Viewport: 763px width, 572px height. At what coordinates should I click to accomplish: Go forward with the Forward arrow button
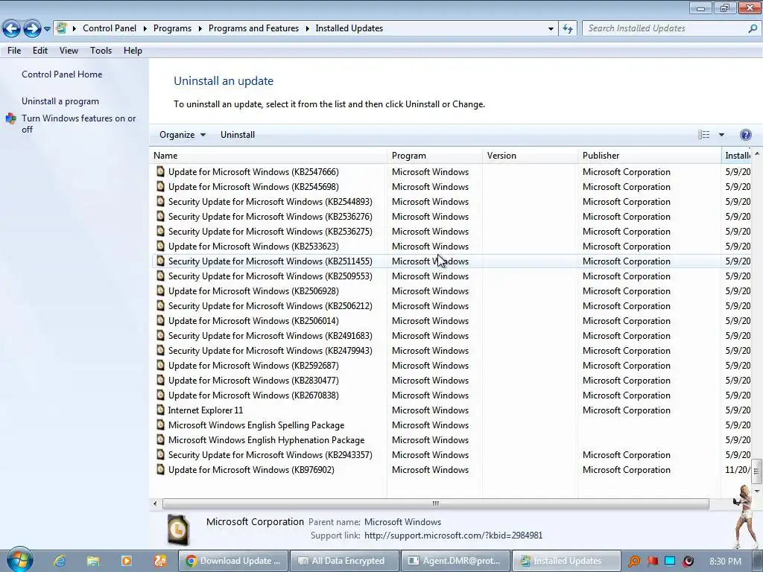[32, 28]
